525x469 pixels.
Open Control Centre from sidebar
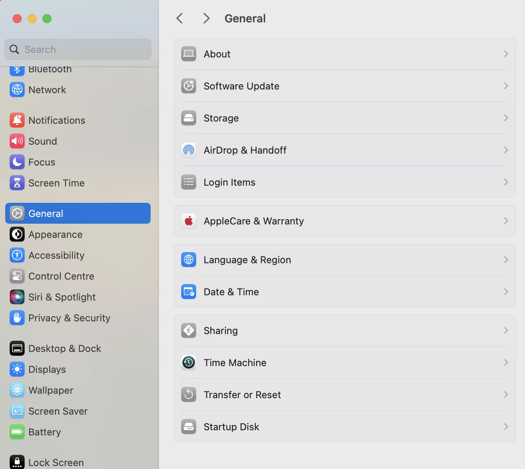pyautogui.click(x=61, y=276)
